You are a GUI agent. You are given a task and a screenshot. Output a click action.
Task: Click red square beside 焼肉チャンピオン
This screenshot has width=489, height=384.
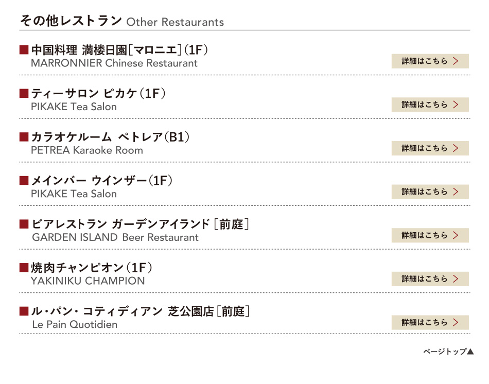click(23, 268)
